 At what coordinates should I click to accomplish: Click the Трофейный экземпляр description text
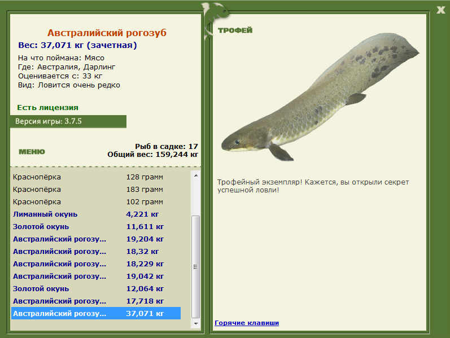point(313,186)
